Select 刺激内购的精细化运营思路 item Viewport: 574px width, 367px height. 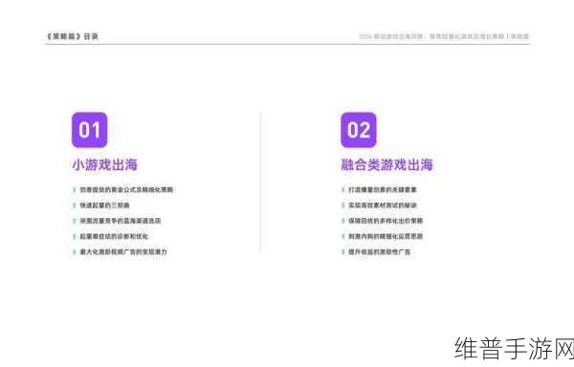(x=386, y=236)
